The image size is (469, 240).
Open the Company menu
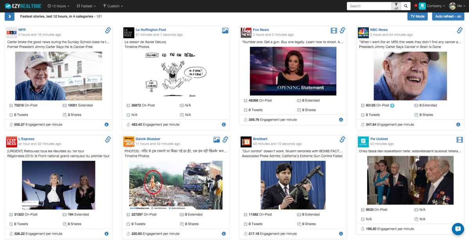pyautogui.click(x=432, y=6)
